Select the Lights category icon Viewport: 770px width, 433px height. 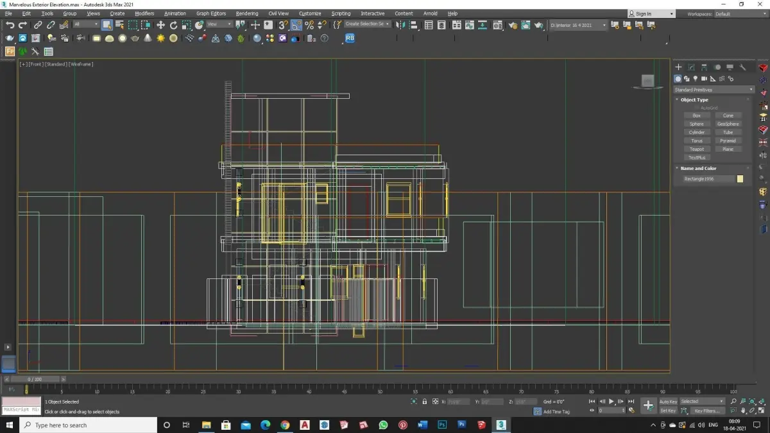pos(696,79)
